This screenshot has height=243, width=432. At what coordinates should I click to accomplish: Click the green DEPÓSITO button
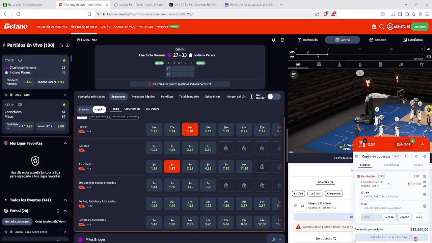pos(420,27)
